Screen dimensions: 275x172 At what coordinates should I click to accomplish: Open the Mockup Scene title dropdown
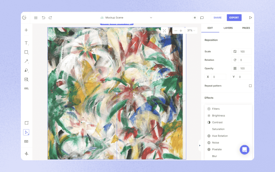point(151,18)
